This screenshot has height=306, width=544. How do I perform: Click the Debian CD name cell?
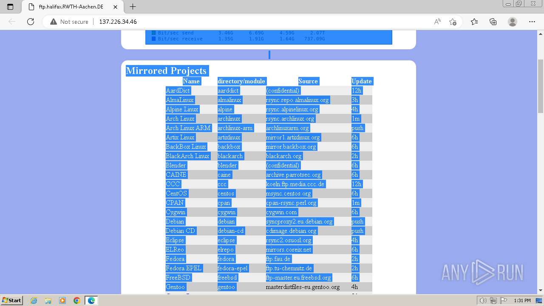(x=181, y=231)
